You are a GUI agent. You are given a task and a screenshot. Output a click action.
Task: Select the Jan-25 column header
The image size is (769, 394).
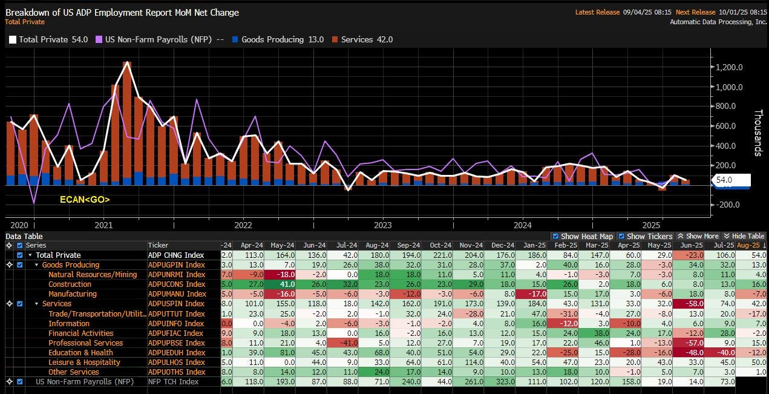530,245
